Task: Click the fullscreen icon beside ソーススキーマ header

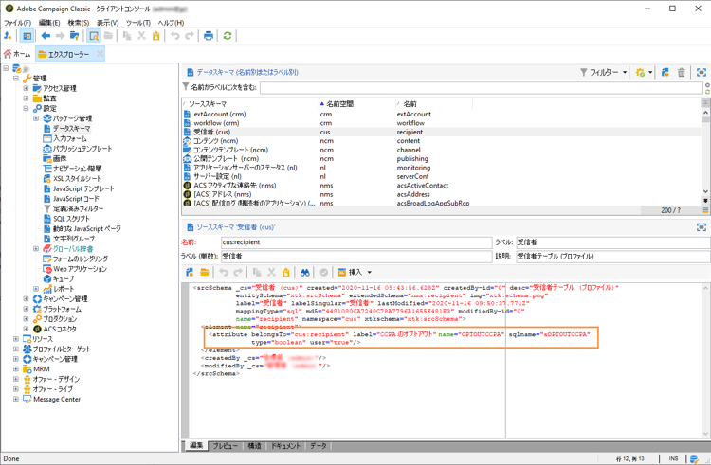Action: [x=702, y=227]
